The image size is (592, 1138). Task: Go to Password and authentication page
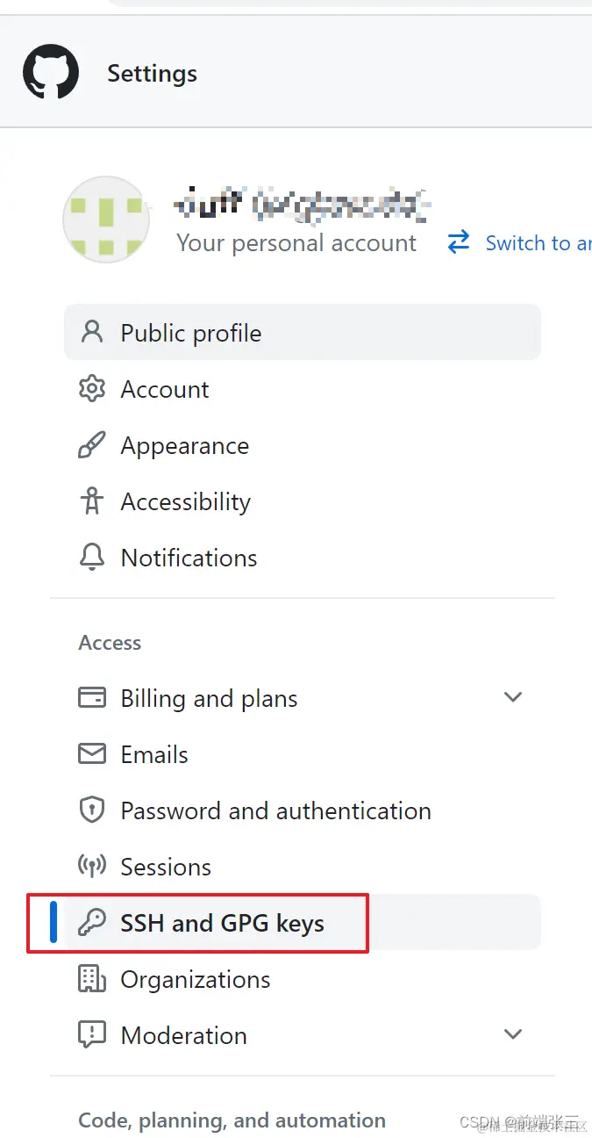pyautogui.click(x=275, y=810)
